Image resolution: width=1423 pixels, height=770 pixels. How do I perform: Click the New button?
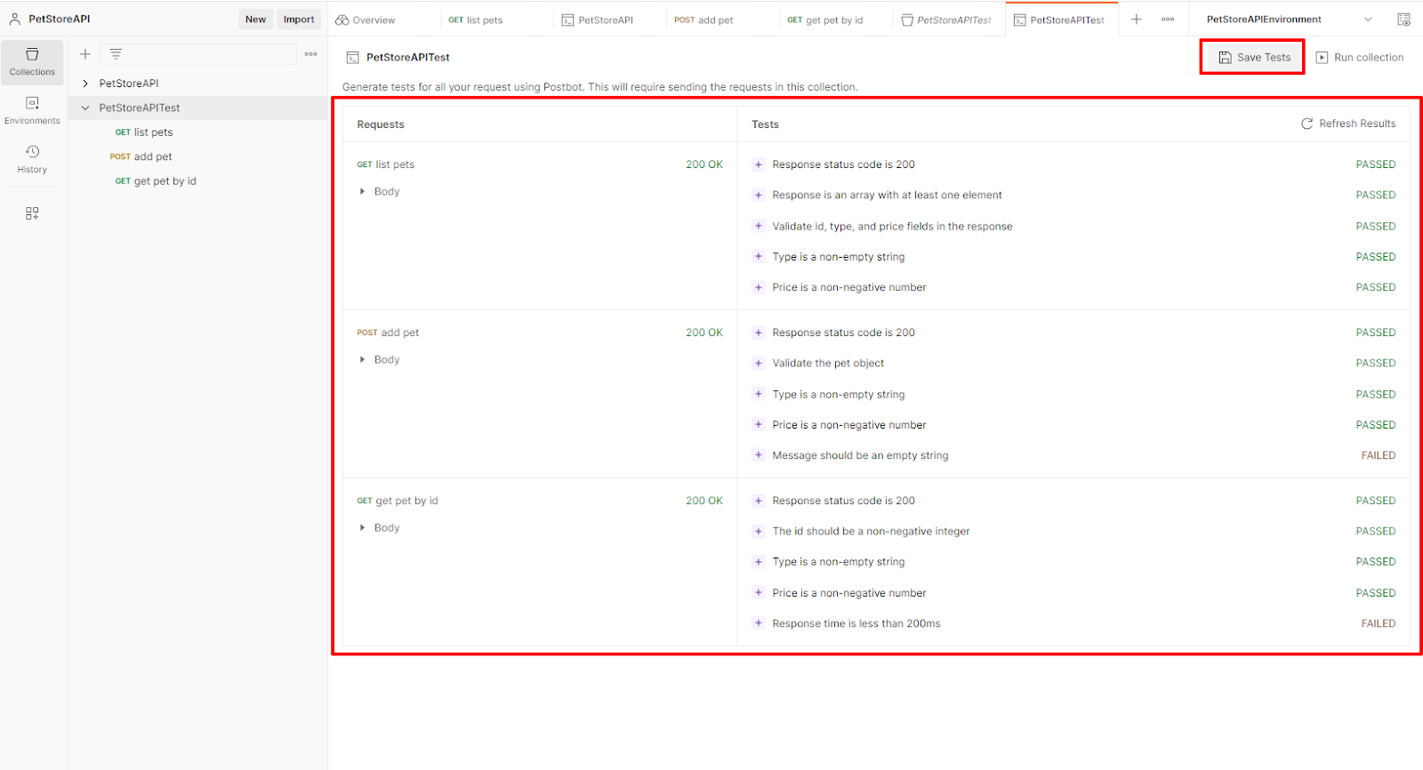click(255, 19)
